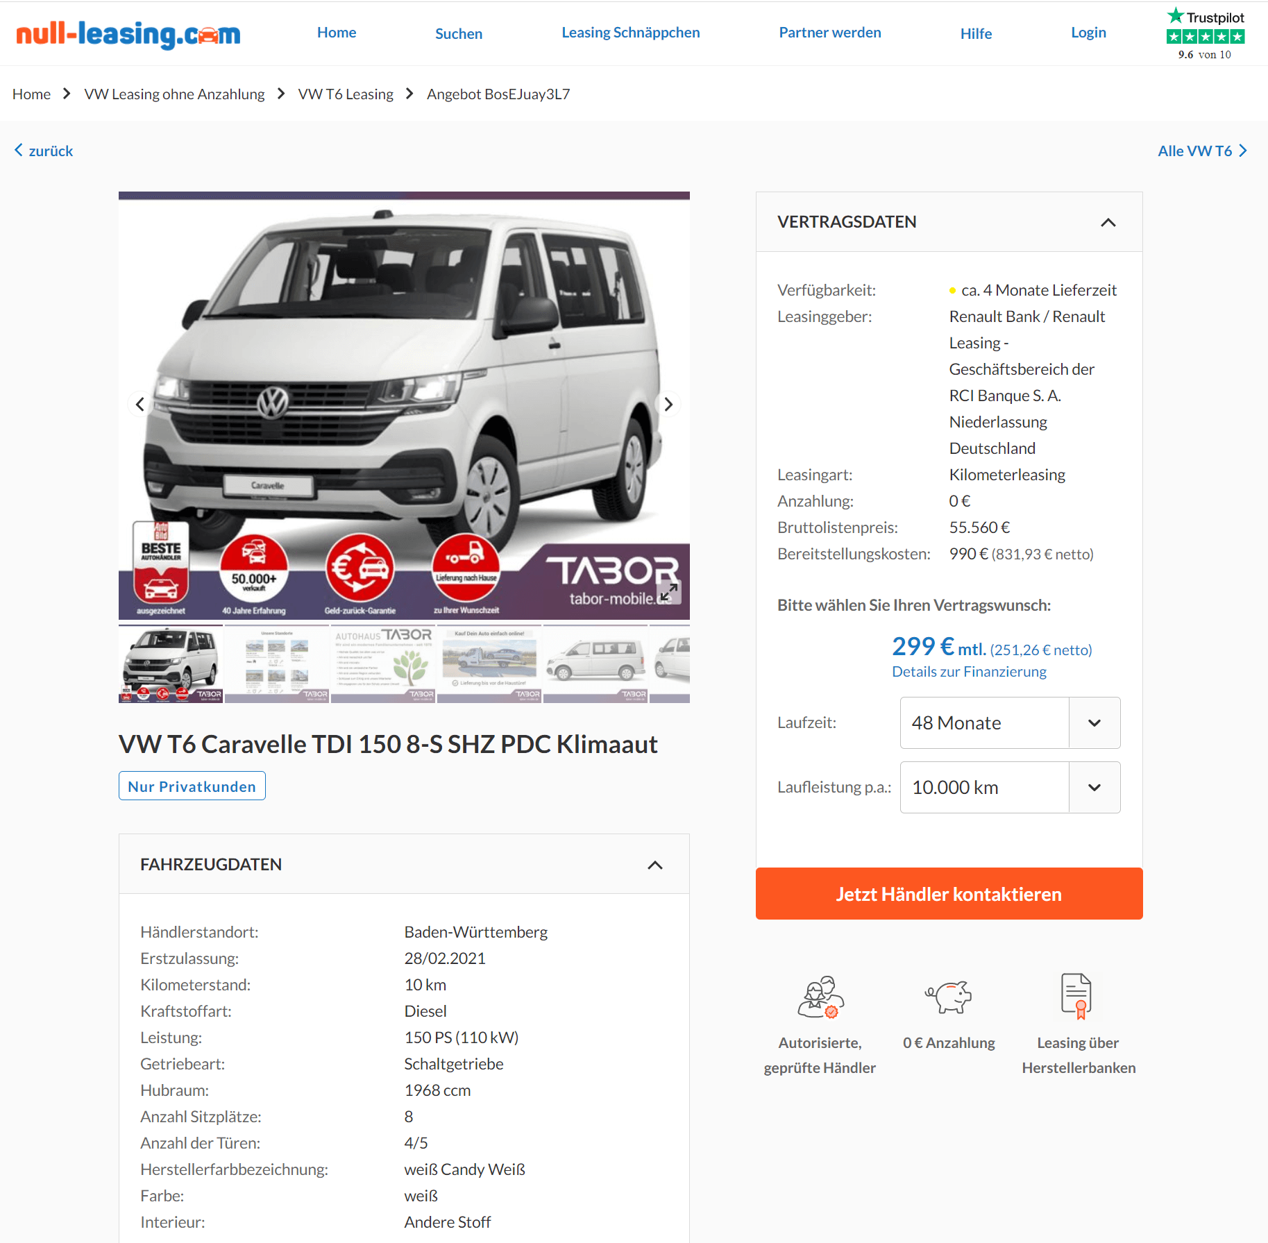
Task: Open fullscreen view of the van image
Action: pyautogui.click(x=669, y=592)
